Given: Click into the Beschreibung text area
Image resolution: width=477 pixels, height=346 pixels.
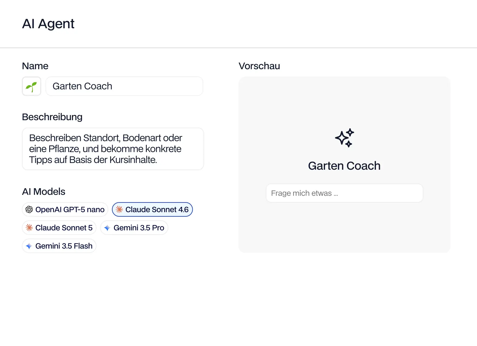Looking at the screenshot, I should [x=113, y=149].
